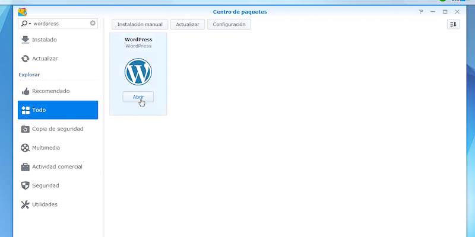Open the Utilidades category
The height and width of the screenshot is (237, 475).
(x=58, y=204)
